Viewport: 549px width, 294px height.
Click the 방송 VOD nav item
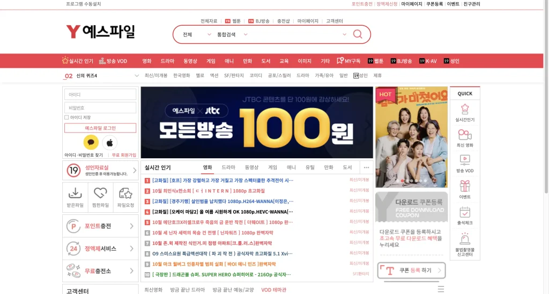point(113,61)
